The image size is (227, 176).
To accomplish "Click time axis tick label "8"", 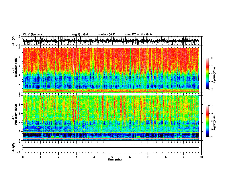I will point(166,157).
